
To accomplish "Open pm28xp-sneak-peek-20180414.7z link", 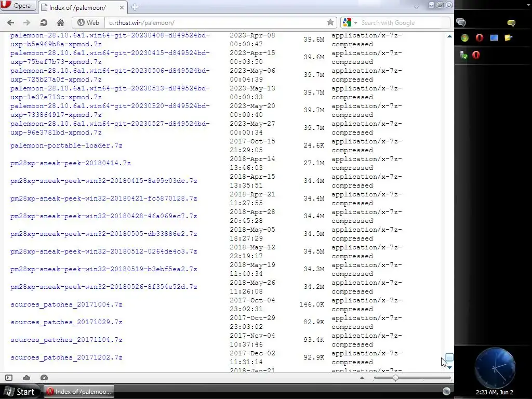I will point(70,163).
